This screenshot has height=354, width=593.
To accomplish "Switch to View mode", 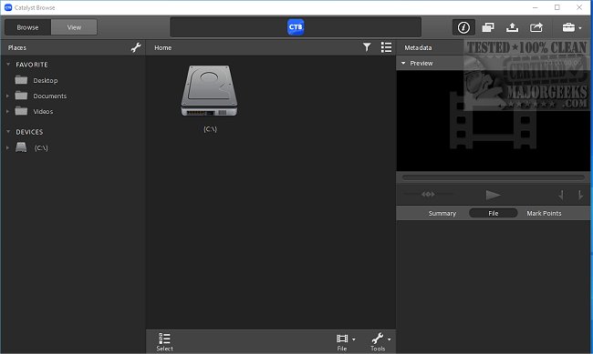I will tap(74, 27).
